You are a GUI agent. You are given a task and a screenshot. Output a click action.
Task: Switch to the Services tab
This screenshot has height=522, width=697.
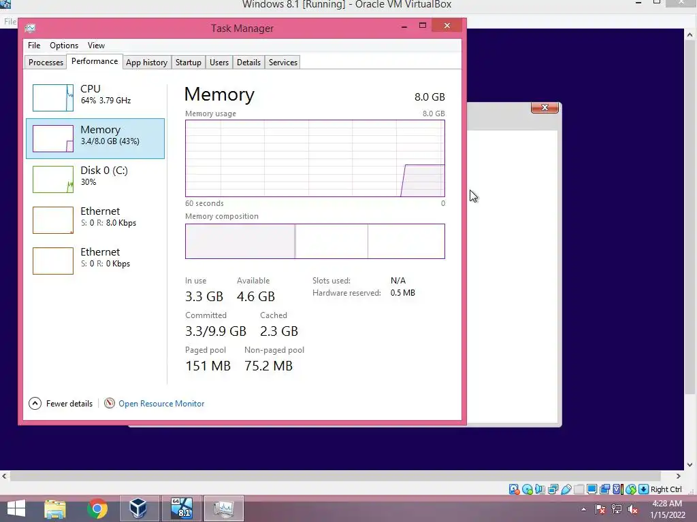(283, 62)
